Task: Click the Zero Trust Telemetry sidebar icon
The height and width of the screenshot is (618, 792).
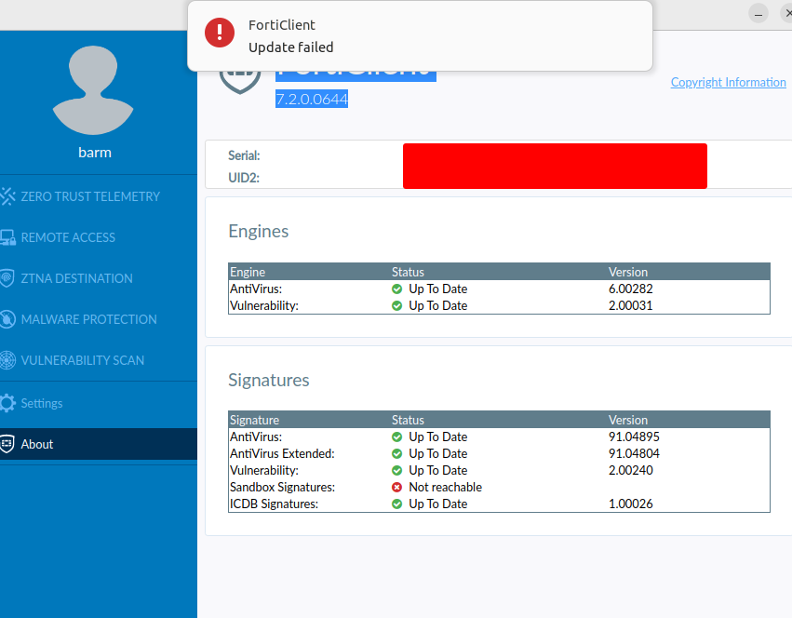Action: point(8,196)
